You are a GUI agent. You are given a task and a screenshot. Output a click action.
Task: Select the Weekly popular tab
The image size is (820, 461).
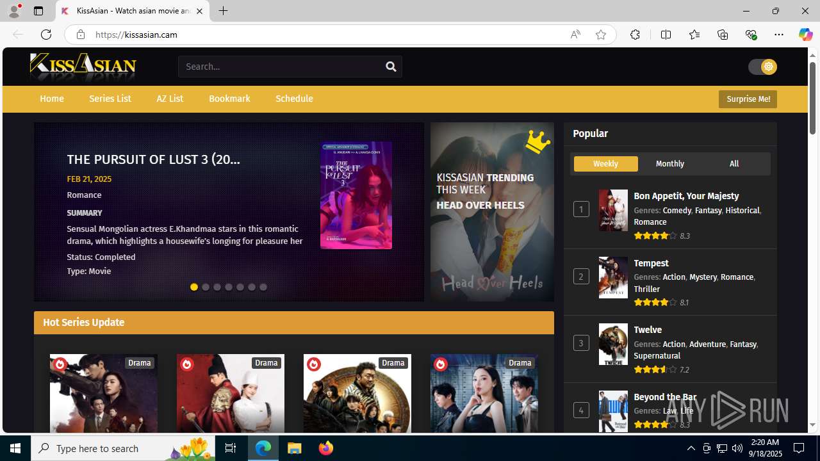pyautogui.click(x=605, y=164)
